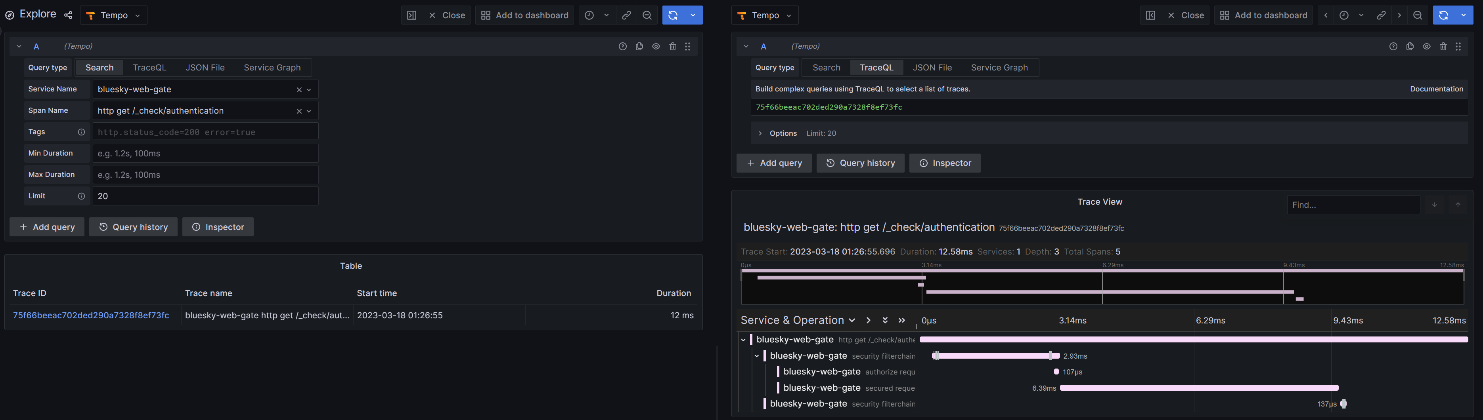Click the drag handle of left query A
The image size is (1483, 420).
coord(687,47)
